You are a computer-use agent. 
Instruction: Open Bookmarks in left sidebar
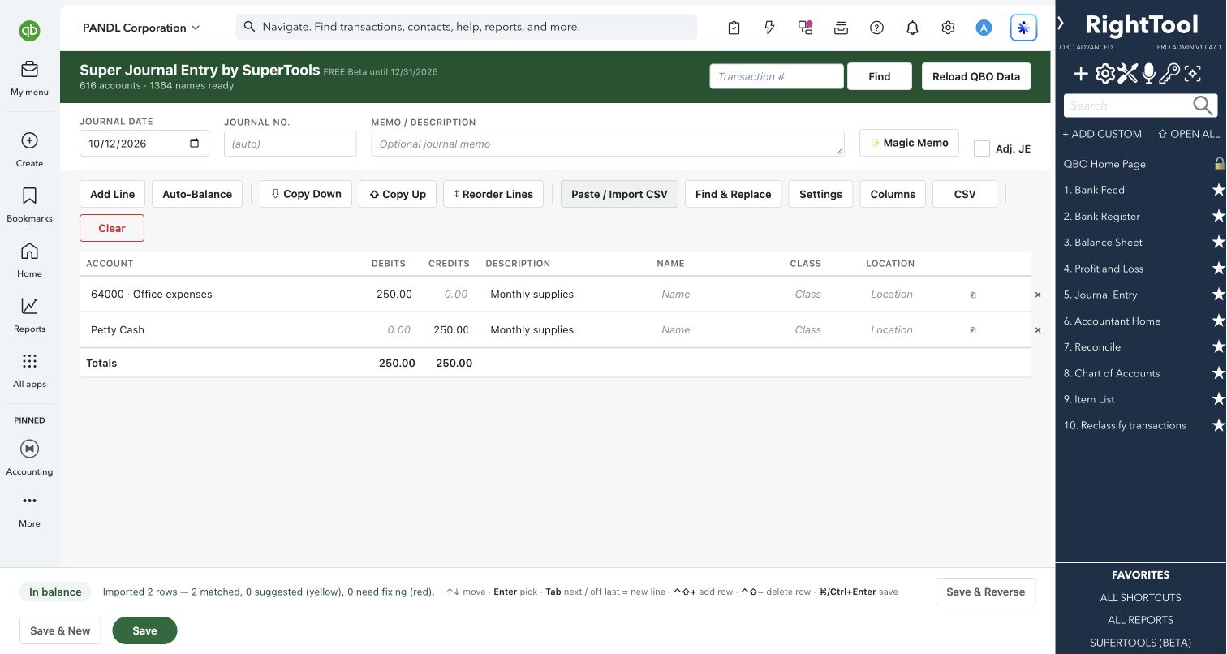[29, 204]
